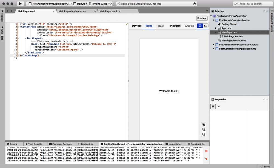Image resolution: width=274 pixels, height=168 pixels.
Task: Go forward with the editor navigation arrow
Action: click(12, 11)
